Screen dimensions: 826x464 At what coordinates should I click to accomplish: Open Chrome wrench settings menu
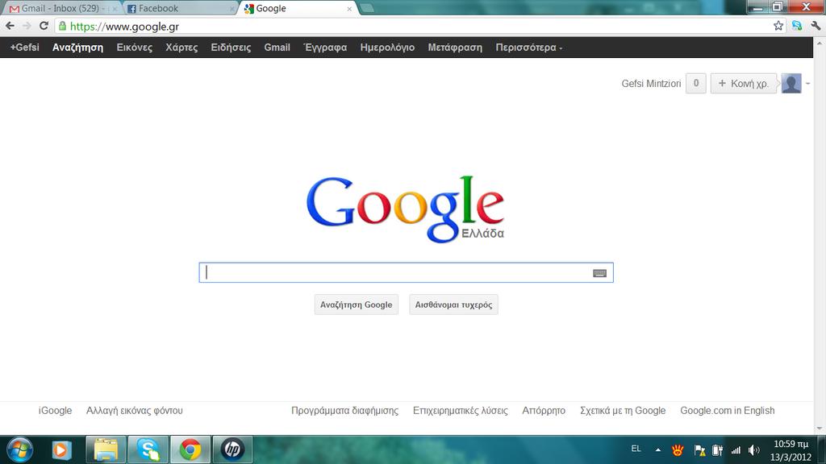click(816, 26)
